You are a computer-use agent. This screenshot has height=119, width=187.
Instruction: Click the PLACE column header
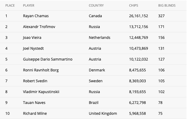click(x=10, y=6)
